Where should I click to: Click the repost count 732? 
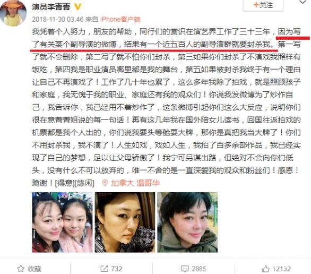(117, 269)
